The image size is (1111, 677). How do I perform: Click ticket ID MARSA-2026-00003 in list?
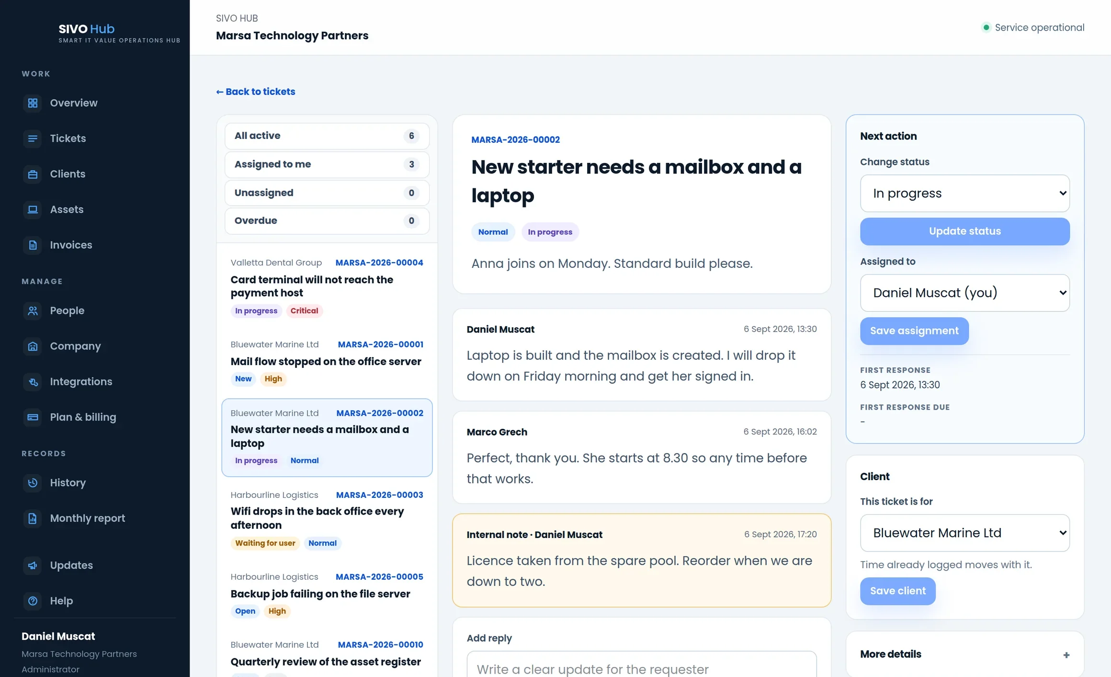379,495
